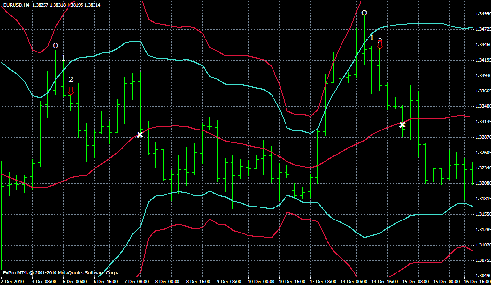
Task: Select the '0' label above the 14 Dec peak
Action: 364,13
